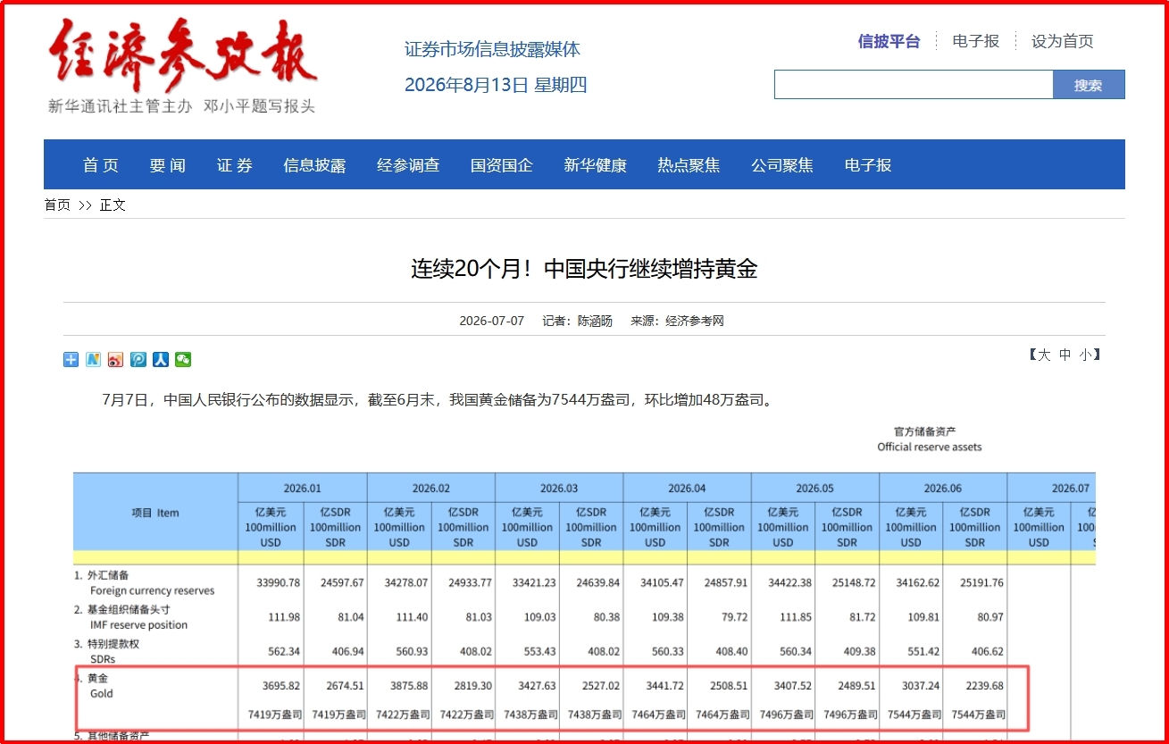Click SDRs value 562.34
Screen dimensions: 1169x744
(x=282, y=652)
